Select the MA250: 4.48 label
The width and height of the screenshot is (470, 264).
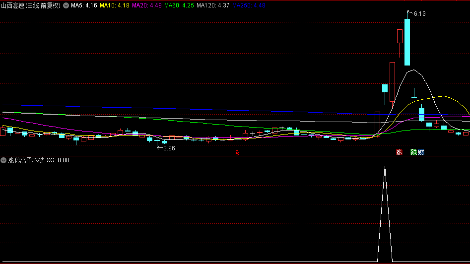249,5
